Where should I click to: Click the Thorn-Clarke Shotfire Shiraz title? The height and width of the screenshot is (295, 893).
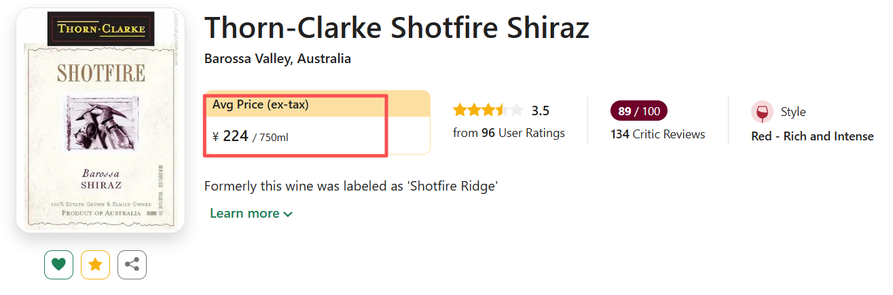397,28
